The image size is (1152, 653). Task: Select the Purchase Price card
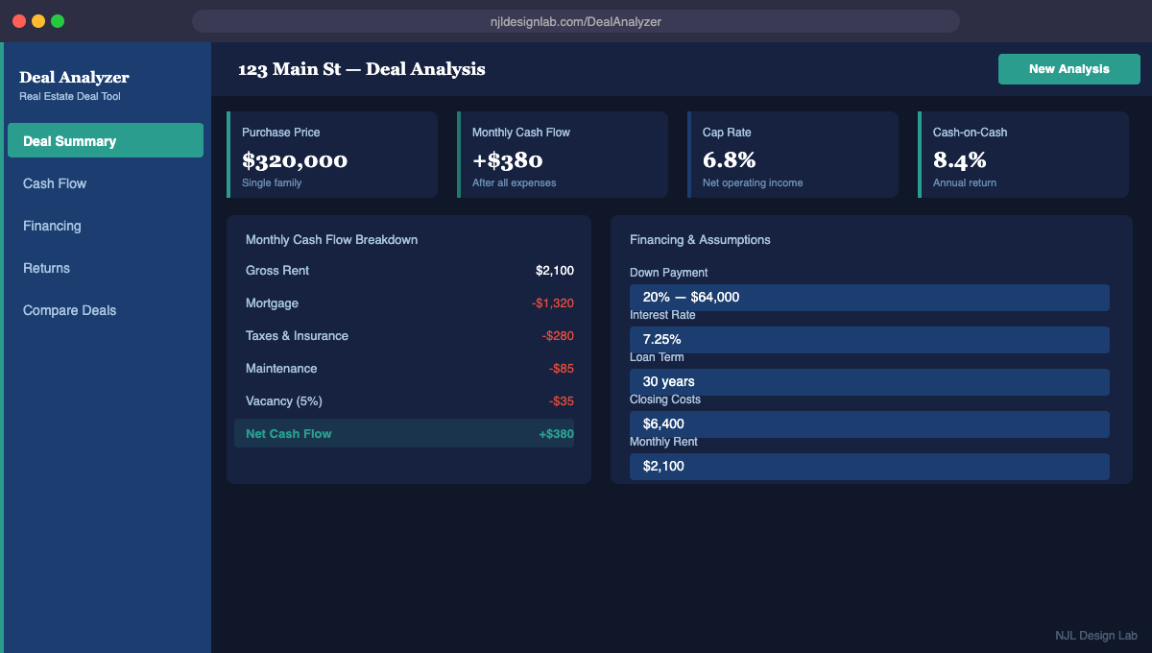(332, 155)
